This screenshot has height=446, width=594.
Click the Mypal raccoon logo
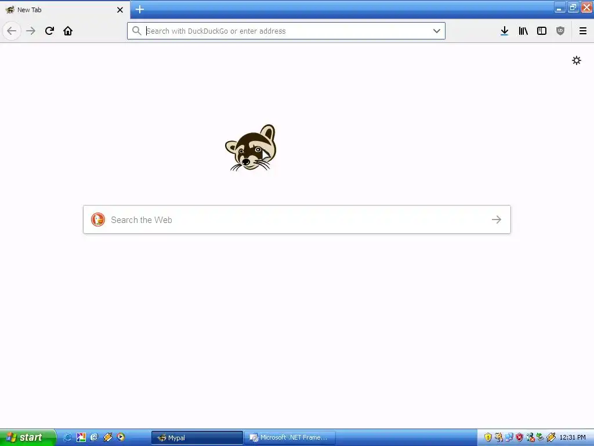251,148
